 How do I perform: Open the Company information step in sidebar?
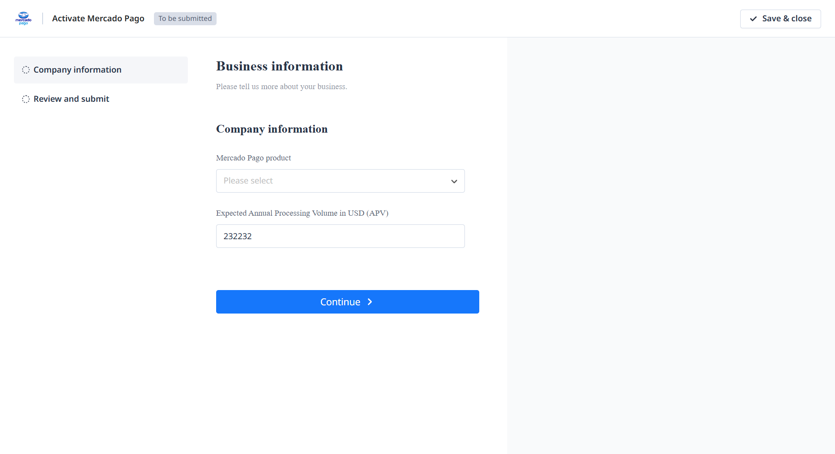(77, 70)
